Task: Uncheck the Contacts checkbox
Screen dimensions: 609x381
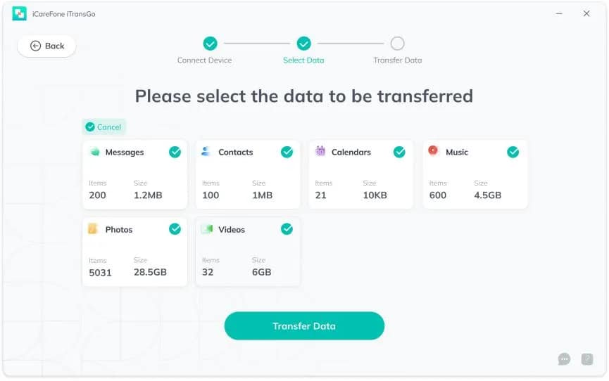Action: pyautogui.click(x=287, y=152)
